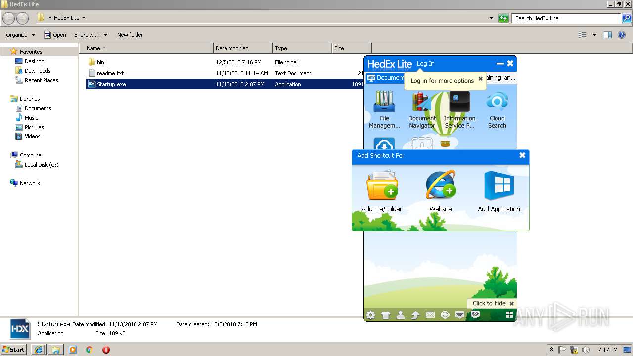Screen dimensions: 633x356
Task: Open Opera from taskbar
Action: 106,350
